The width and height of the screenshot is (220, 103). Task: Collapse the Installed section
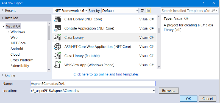pyautogui.click(x=3, y=18)
